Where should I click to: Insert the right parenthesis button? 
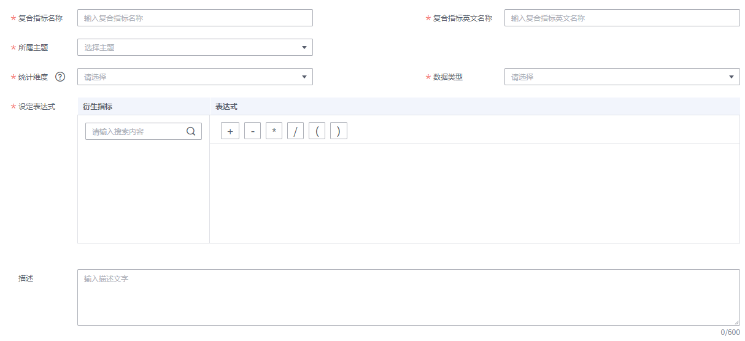point(339,131)
